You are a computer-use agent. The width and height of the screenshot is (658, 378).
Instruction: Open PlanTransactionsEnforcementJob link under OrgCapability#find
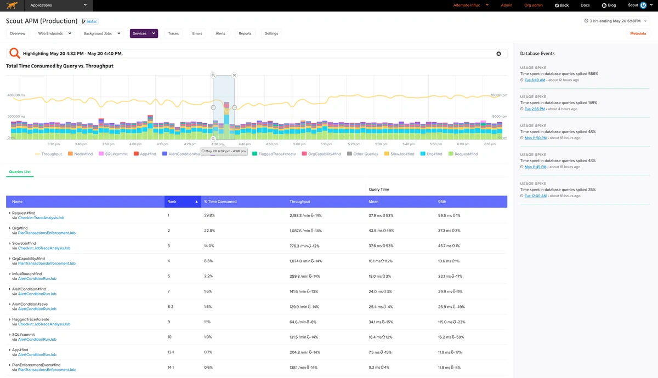tap(47, 264)
